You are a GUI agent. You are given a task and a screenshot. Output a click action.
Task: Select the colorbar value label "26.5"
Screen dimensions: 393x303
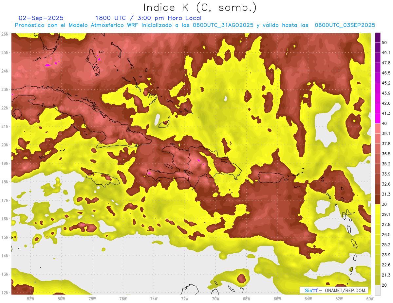tap(386, 234)
